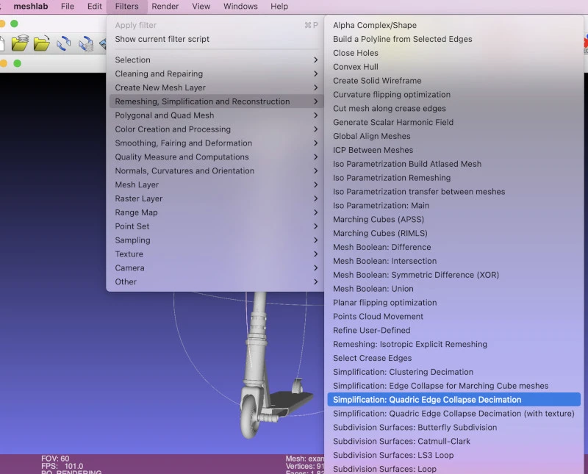
Task: Open the Sampling filter category
Action: click(215, 240)
